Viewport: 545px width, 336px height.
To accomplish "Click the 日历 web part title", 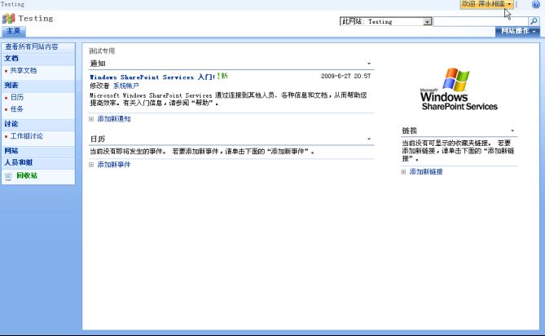I will 98,139.
